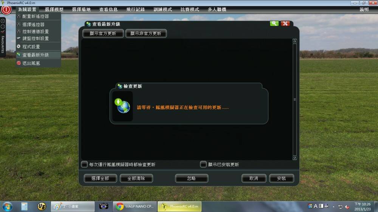
Task: Open the 訓練模式 menu
Action: click(x=163, y=9)
